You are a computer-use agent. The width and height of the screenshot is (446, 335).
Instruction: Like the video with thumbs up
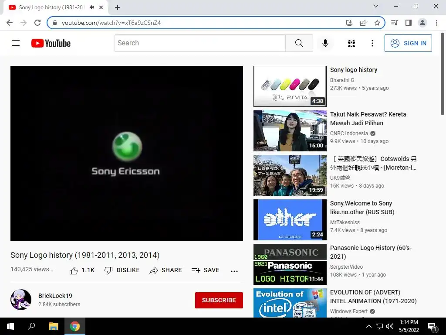[x=82, y=270]
